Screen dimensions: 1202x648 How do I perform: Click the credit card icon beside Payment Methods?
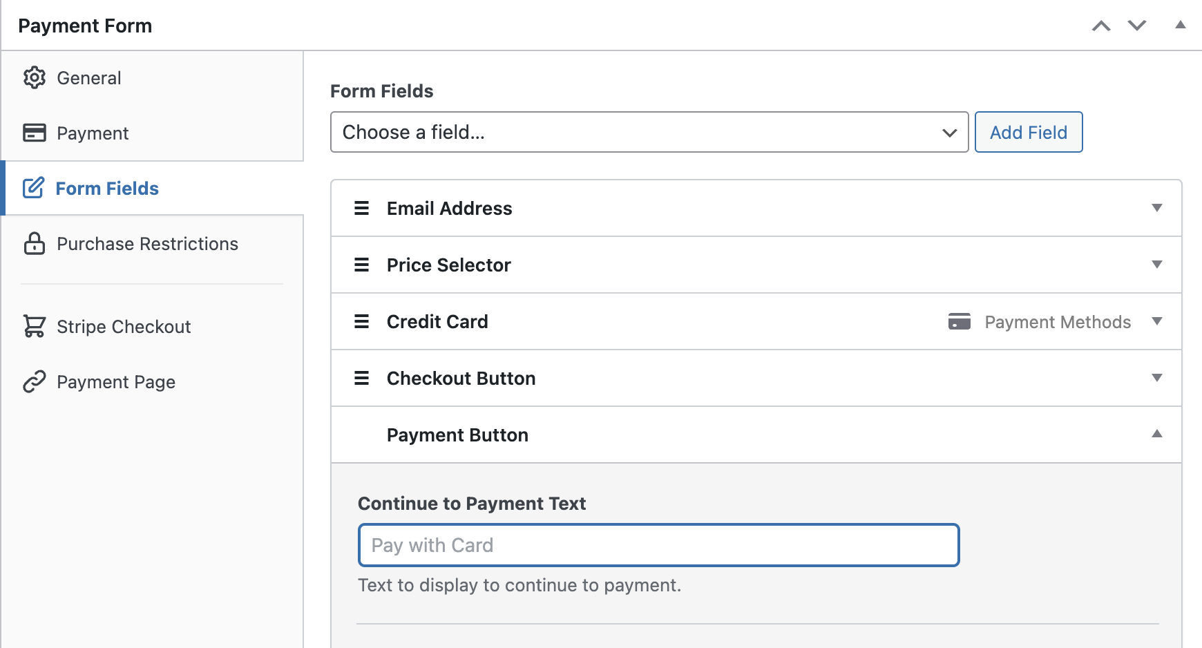pos(960,321)
